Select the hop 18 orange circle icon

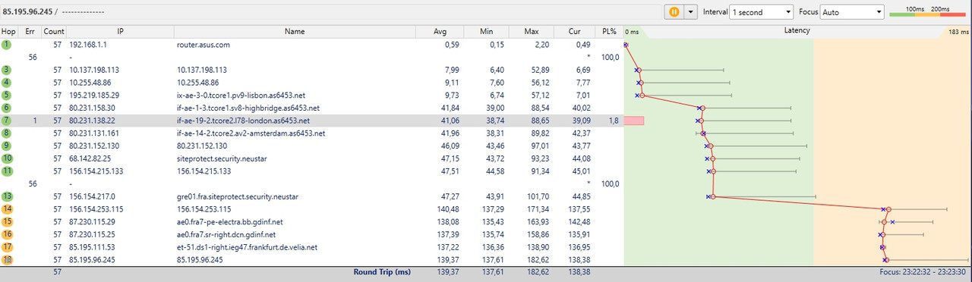(x=7, y=259)
